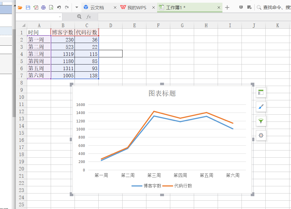Click cell containing 时间

click(39, 32)
